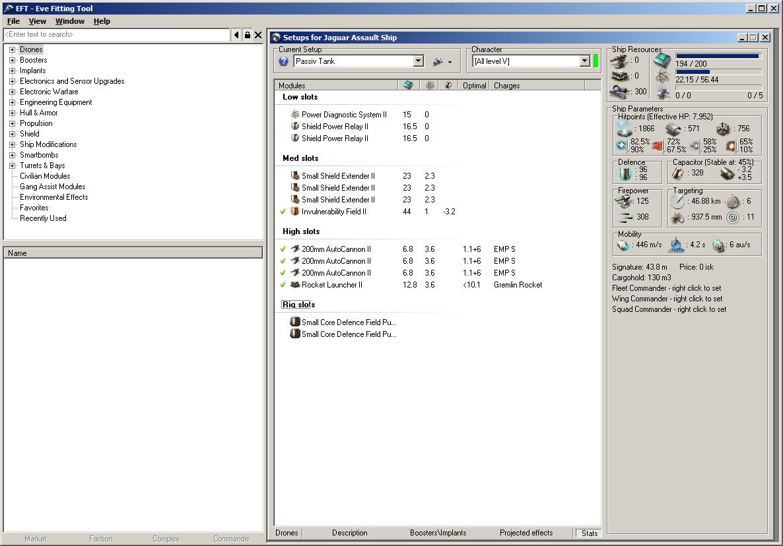Click the Optimal column header

click(474, 85)
